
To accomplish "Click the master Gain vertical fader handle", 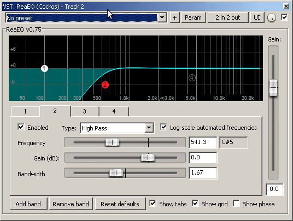I will [x=273, y=88].
